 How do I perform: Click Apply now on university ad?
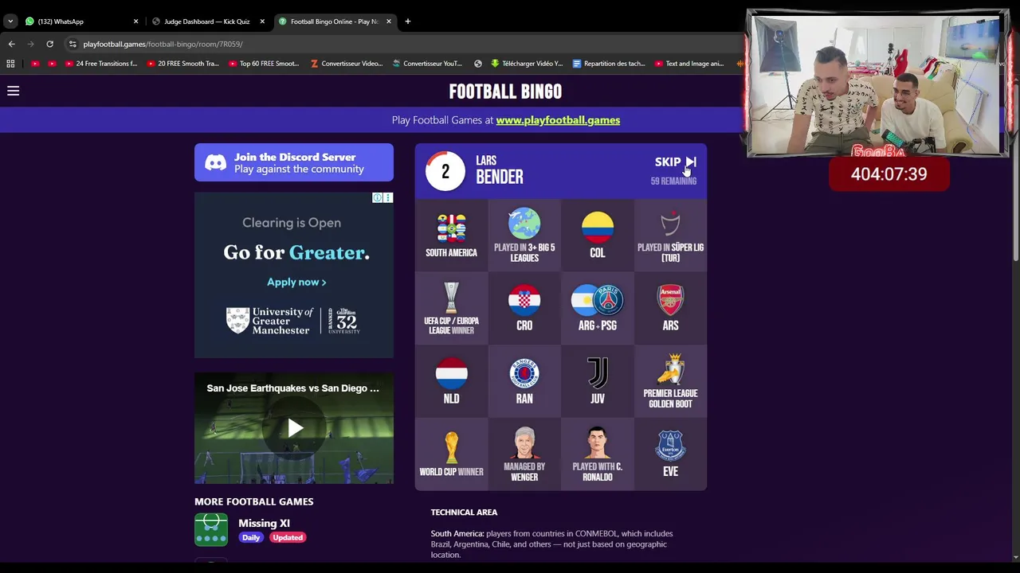(296, 282)
